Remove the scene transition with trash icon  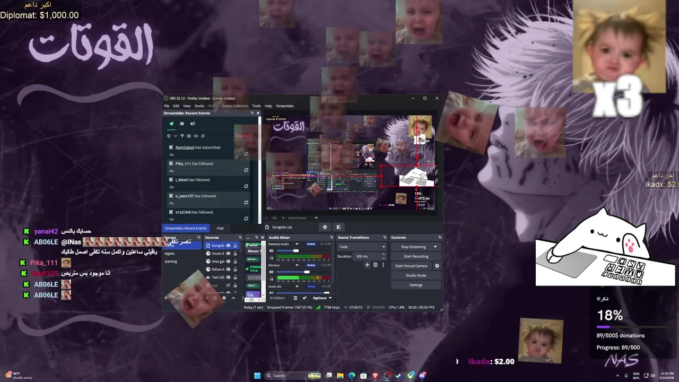(375, 265)
